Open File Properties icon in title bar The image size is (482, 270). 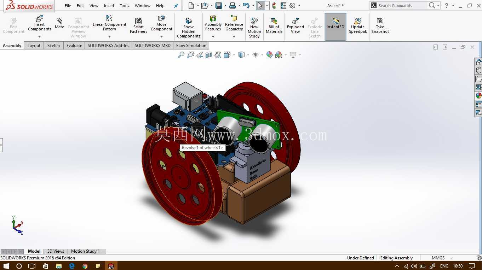pos(283,6)
